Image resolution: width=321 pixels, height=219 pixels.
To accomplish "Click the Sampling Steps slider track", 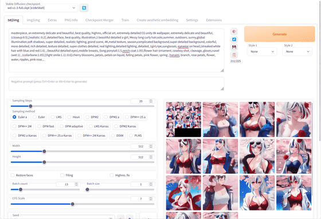I will click(x=83, y=106).
